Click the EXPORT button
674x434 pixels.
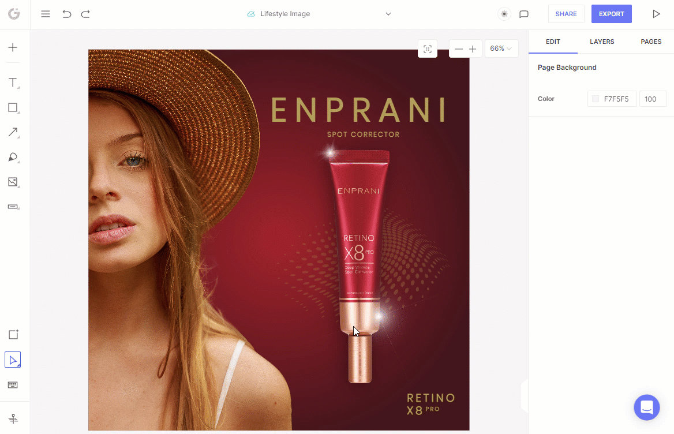(x=611, y=14)
